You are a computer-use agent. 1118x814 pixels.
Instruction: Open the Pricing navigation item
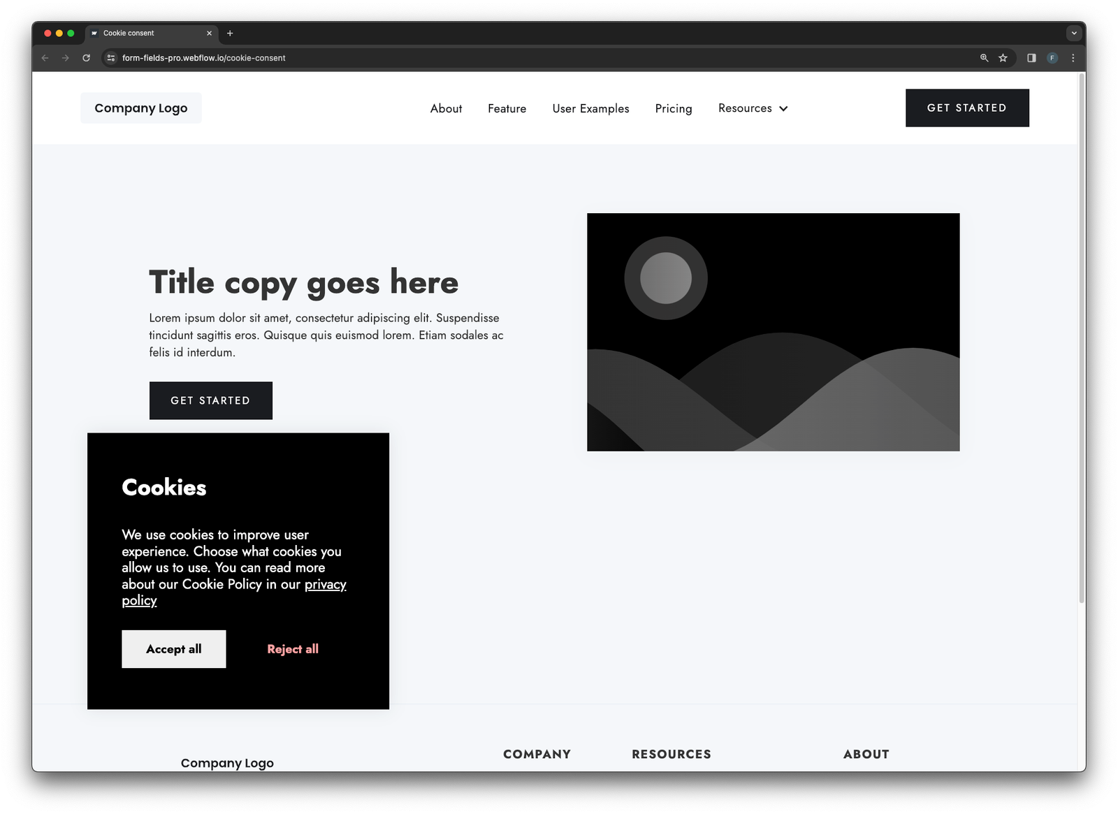pyautogui.click(x=673, y=108)
